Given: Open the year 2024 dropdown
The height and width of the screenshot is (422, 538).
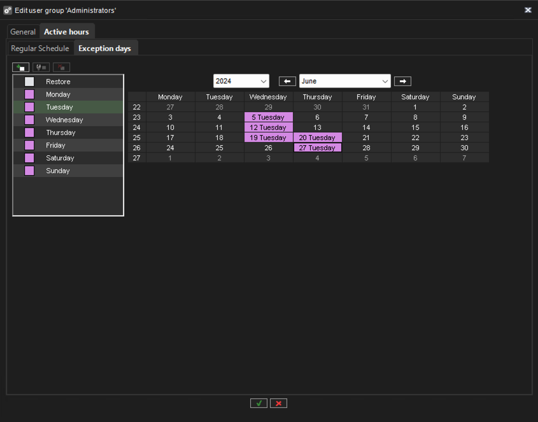Looking at the screenshot, I should point(241,81).
